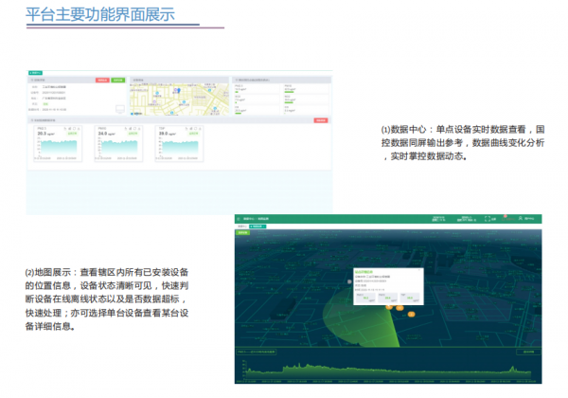Click the red button in device info header
Image resolution: width=568 pixels, height=398 pixels.
coord(102,81)
